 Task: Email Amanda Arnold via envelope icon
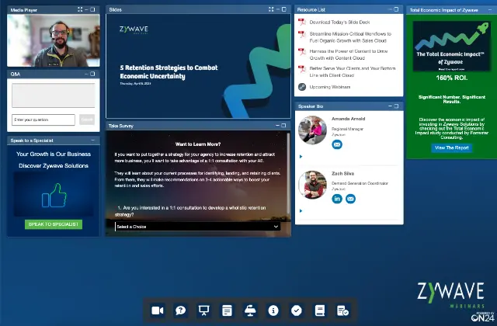pyautogui.click(x=337, y=144)
